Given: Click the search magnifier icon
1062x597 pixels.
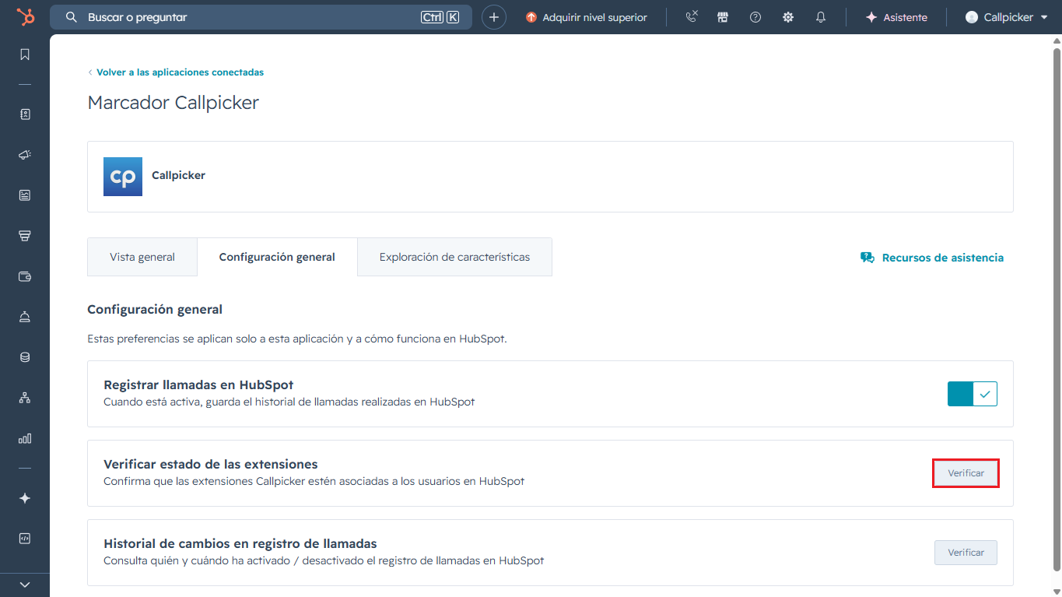Looking at the screenshot, I should pos(72,17).
